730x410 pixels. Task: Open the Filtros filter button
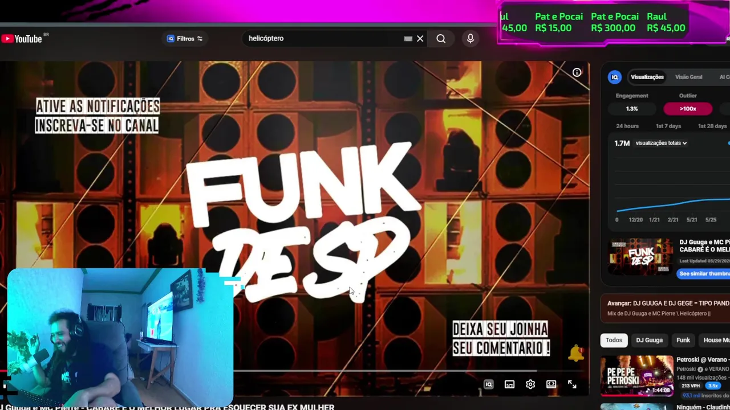(x=184, y=39)
